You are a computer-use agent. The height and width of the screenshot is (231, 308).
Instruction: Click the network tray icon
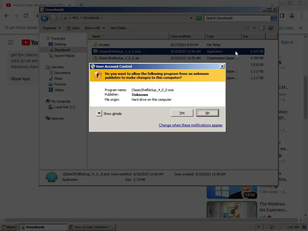tap(272, 227)
